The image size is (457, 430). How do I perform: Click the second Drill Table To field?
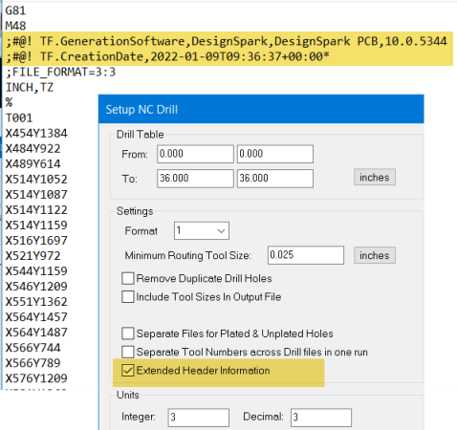click(x=275, y=179)
